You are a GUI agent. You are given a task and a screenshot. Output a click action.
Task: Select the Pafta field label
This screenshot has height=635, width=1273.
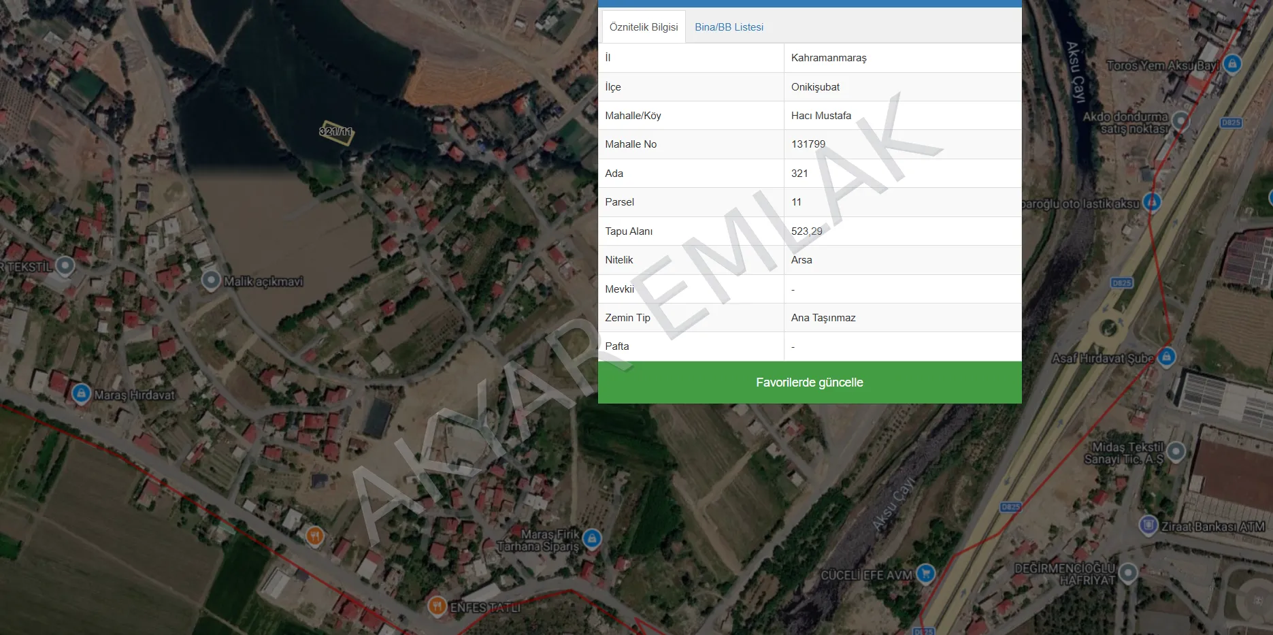pyautogui.click(x=617, y=346)
